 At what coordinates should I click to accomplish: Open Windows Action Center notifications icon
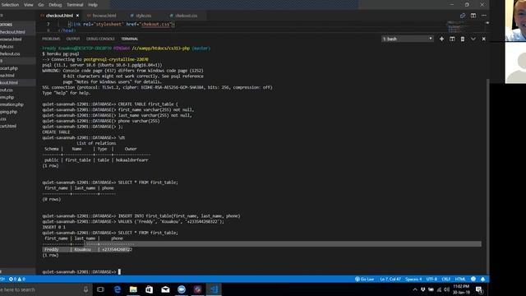click(479, 289)
